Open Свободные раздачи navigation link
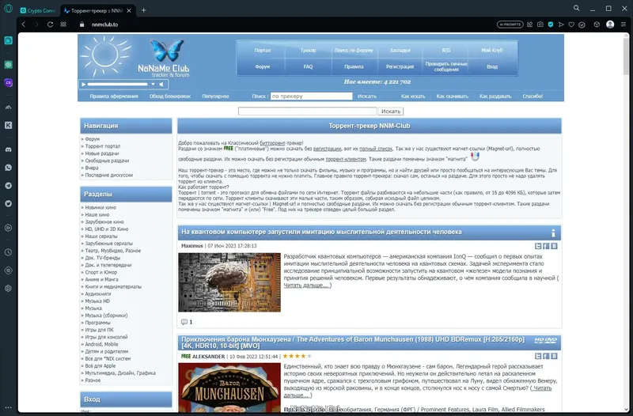This screenshot has width=633, height=416. [107, 161]
